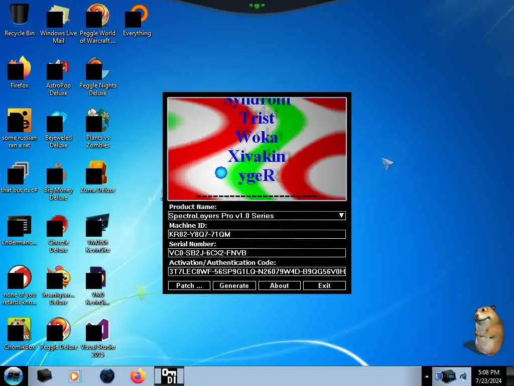The height and width of the screenshot is (386, 514).
Task: Open the Everything desktop shortcut
Action: pos(137,20)
